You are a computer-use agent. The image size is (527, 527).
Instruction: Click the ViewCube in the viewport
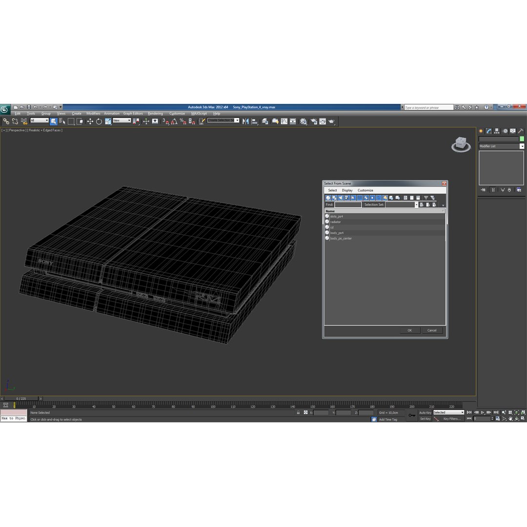tap(461, 144)
